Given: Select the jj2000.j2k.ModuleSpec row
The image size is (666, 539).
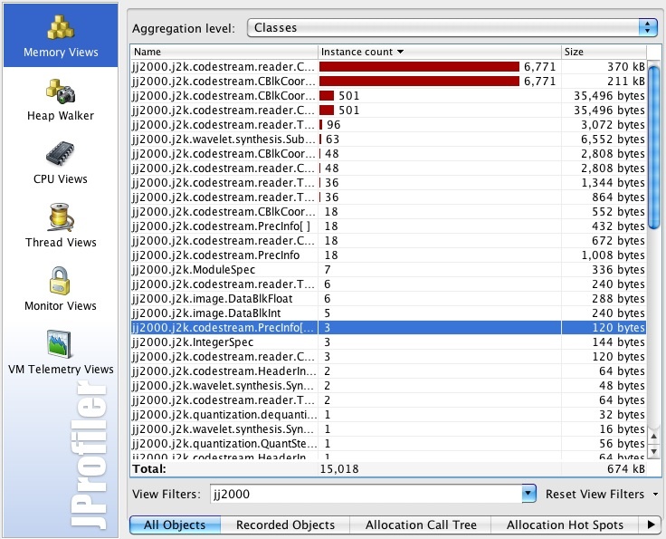Looking at the screenshot, I should (x=224, y=270).
